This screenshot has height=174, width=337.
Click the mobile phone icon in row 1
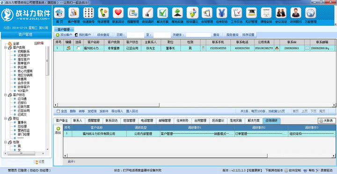point(203,48)
